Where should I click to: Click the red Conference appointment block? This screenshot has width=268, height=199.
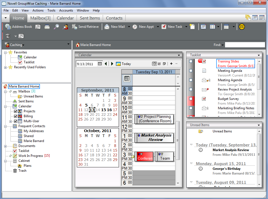pos(145,156)
